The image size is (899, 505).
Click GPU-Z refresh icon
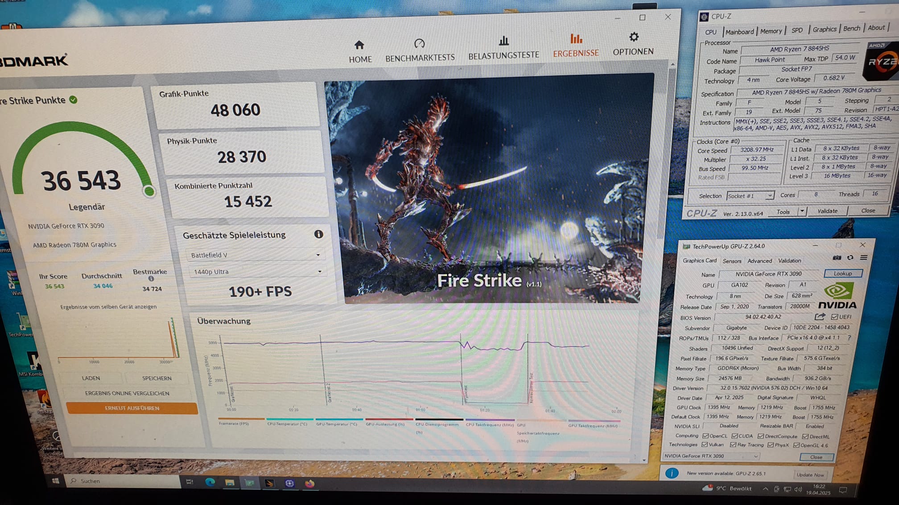850,258
